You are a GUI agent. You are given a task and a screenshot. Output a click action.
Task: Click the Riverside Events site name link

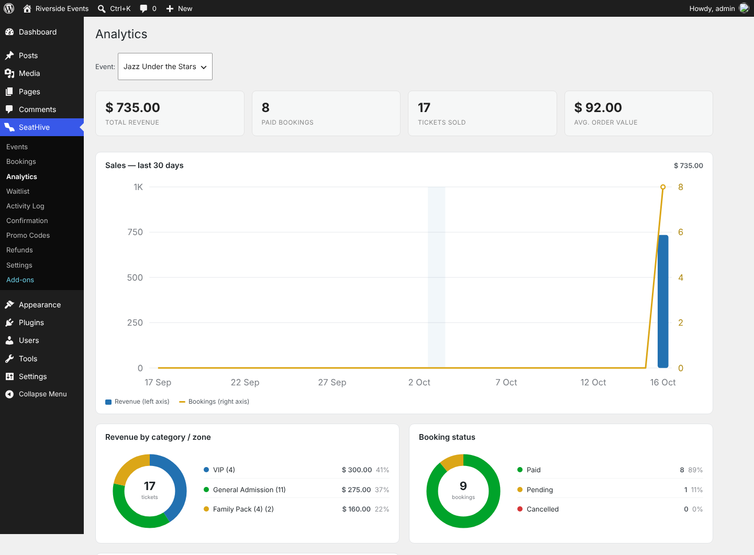(x=62, y=8)
